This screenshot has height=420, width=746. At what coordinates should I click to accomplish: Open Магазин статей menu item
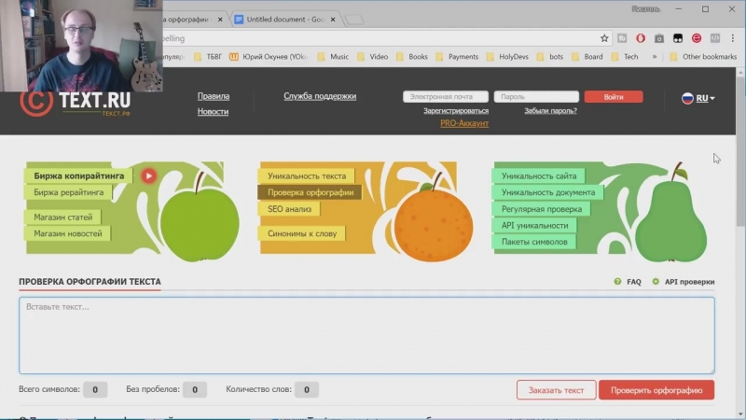tap(62, 217)
